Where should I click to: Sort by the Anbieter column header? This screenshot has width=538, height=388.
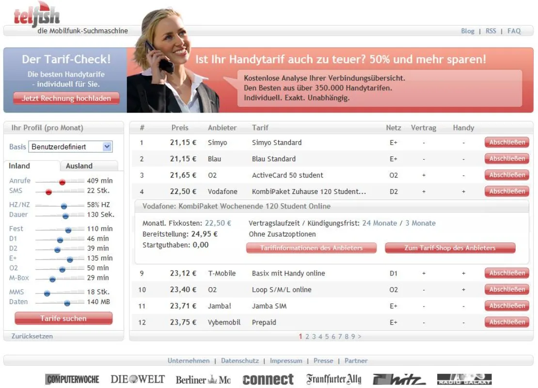point(222,128)
